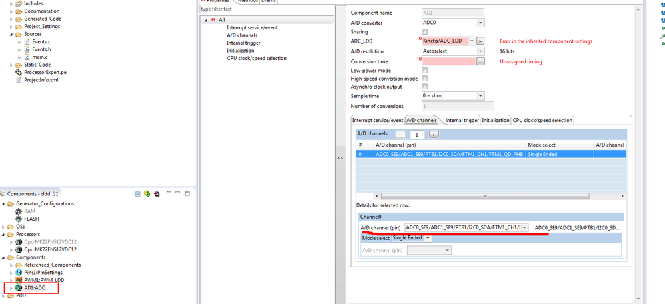Click the RAM configuration gear icon
Image resolution: width=665 pixels, height=304 pixels.
coord(19,211)
